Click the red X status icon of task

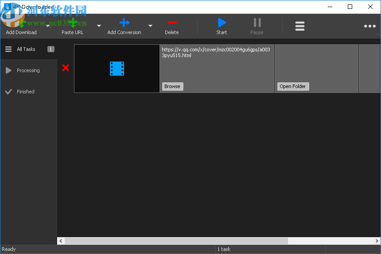[66, 68]
